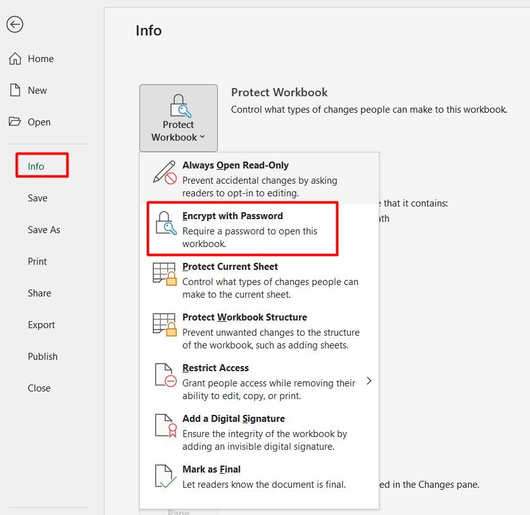Viewport: 530px width, 515px height.
Task: Close the workbook via Close option
Action: (x=39, y=388)
